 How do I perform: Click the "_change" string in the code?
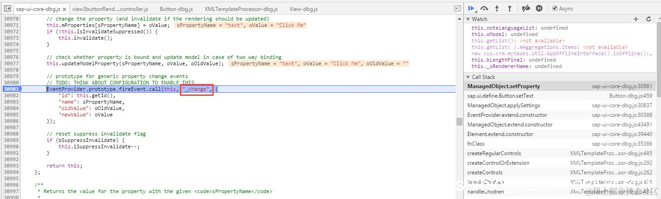pos(197,89)
